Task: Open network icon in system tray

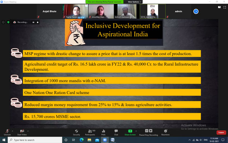Action: pyautogui.click(x=193, y=140)
